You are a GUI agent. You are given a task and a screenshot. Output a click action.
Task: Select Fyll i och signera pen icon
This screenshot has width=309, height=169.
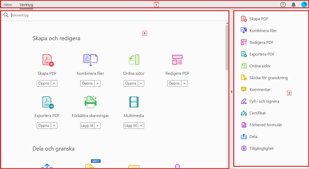point(244,101)
